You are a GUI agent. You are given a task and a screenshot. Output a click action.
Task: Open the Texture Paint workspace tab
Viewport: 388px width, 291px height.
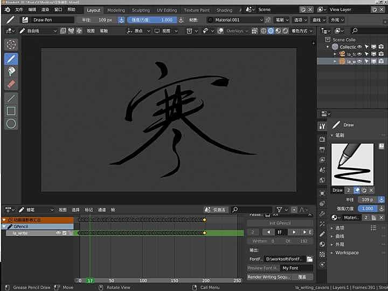pos(196,10)
